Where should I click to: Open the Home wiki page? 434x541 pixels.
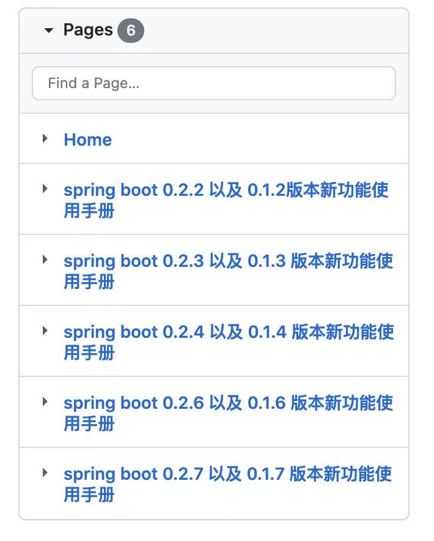[87, 140]
